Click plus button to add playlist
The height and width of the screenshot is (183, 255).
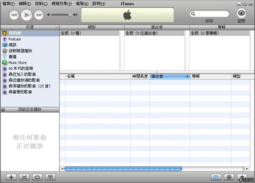point(11,177)
